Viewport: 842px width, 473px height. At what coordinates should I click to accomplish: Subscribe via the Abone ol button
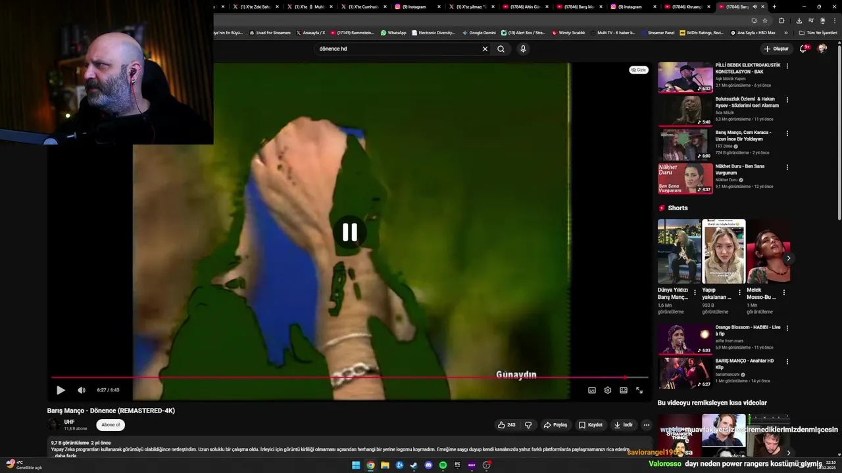point(111,425)
